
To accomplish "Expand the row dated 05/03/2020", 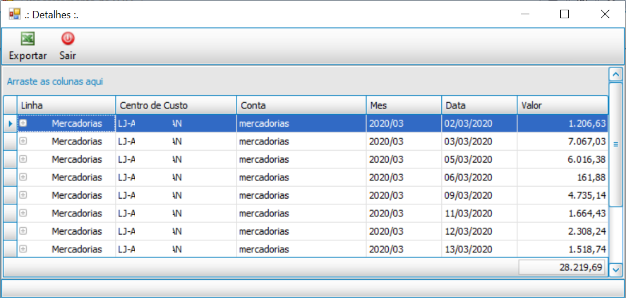I will [x=23, y=159].
